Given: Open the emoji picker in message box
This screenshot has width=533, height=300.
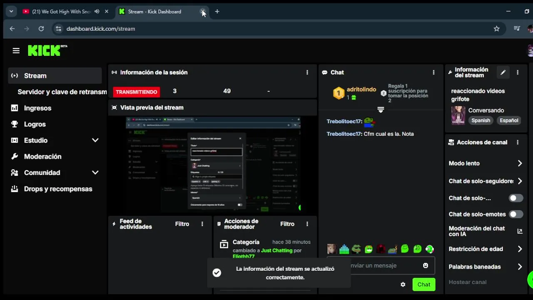Looking at the screenshot, I should [426, 265].
